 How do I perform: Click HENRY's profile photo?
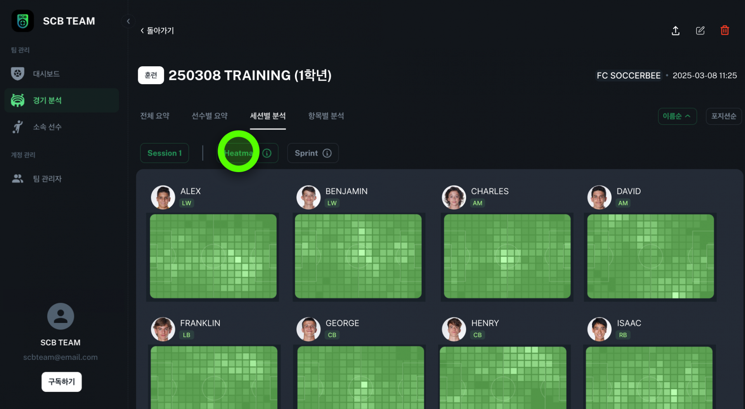pyautogui.click(x=454, y=329)
